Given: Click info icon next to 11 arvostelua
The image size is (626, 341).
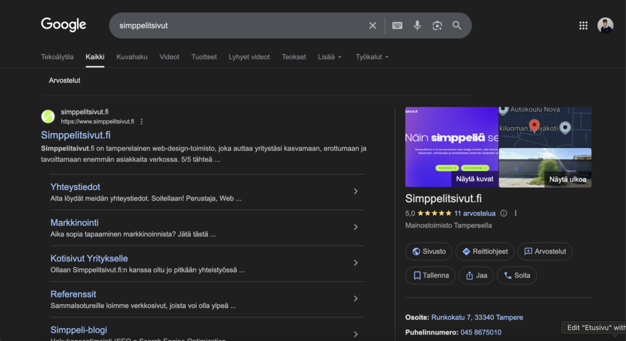Looking at the screenshot, I should point(504,214).
